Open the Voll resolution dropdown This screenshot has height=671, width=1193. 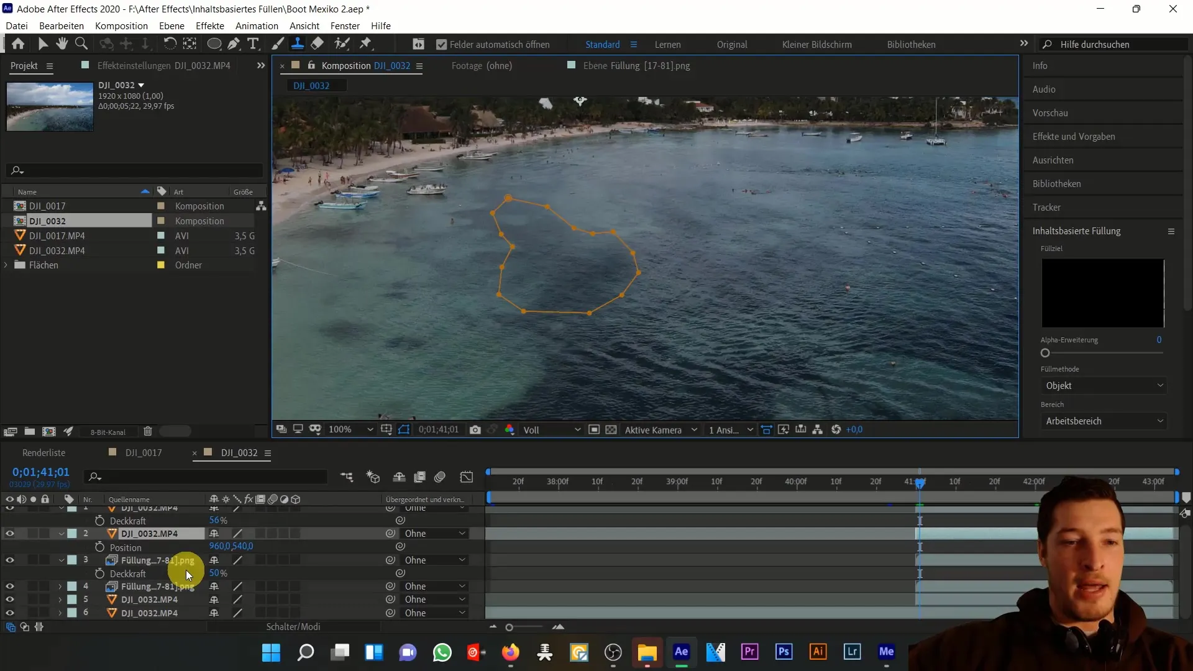[x=552, y=430]
